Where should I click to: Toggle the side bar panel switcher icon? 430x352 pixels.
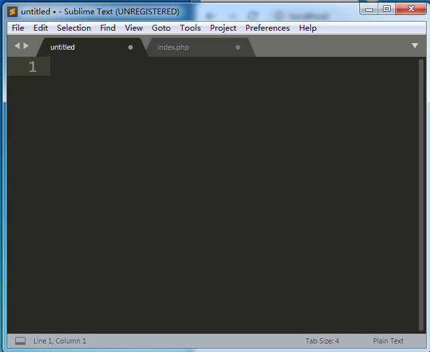(x=20, y=341)
